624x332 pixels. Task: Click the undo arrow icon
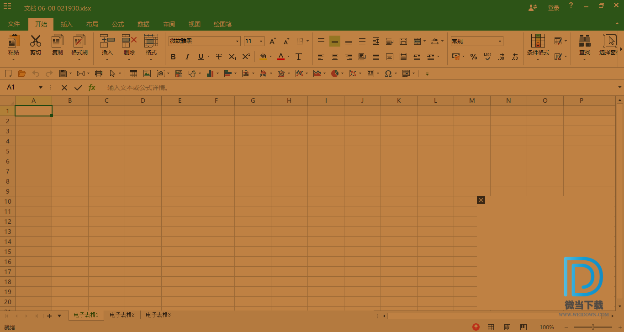click(36, 74)
